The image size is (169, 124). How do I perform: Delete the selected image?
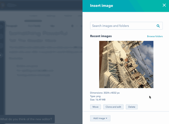tap(132, 107)
